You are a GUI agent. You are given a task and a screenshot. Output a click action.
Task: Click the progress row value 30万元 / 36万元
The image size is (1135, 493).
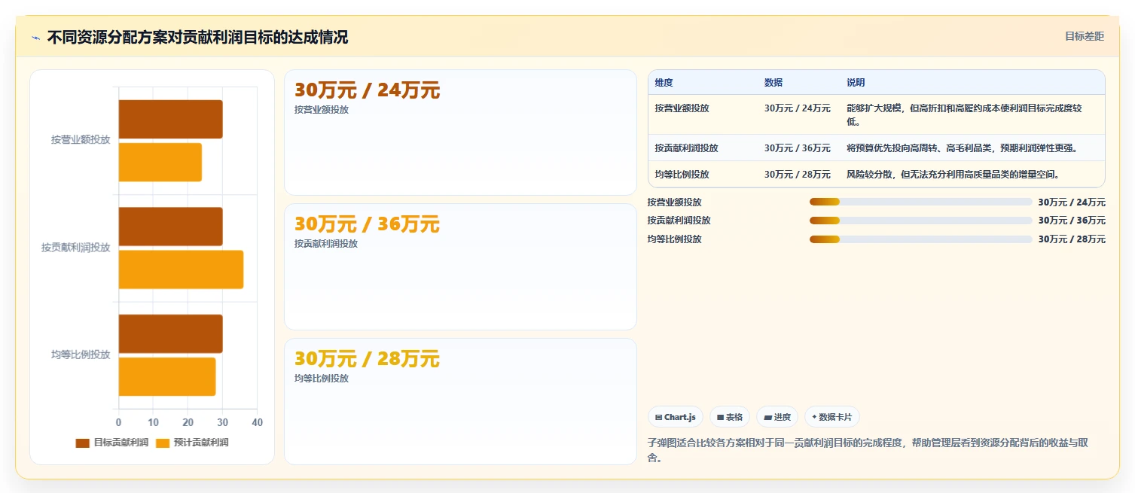click(1072, 221)
